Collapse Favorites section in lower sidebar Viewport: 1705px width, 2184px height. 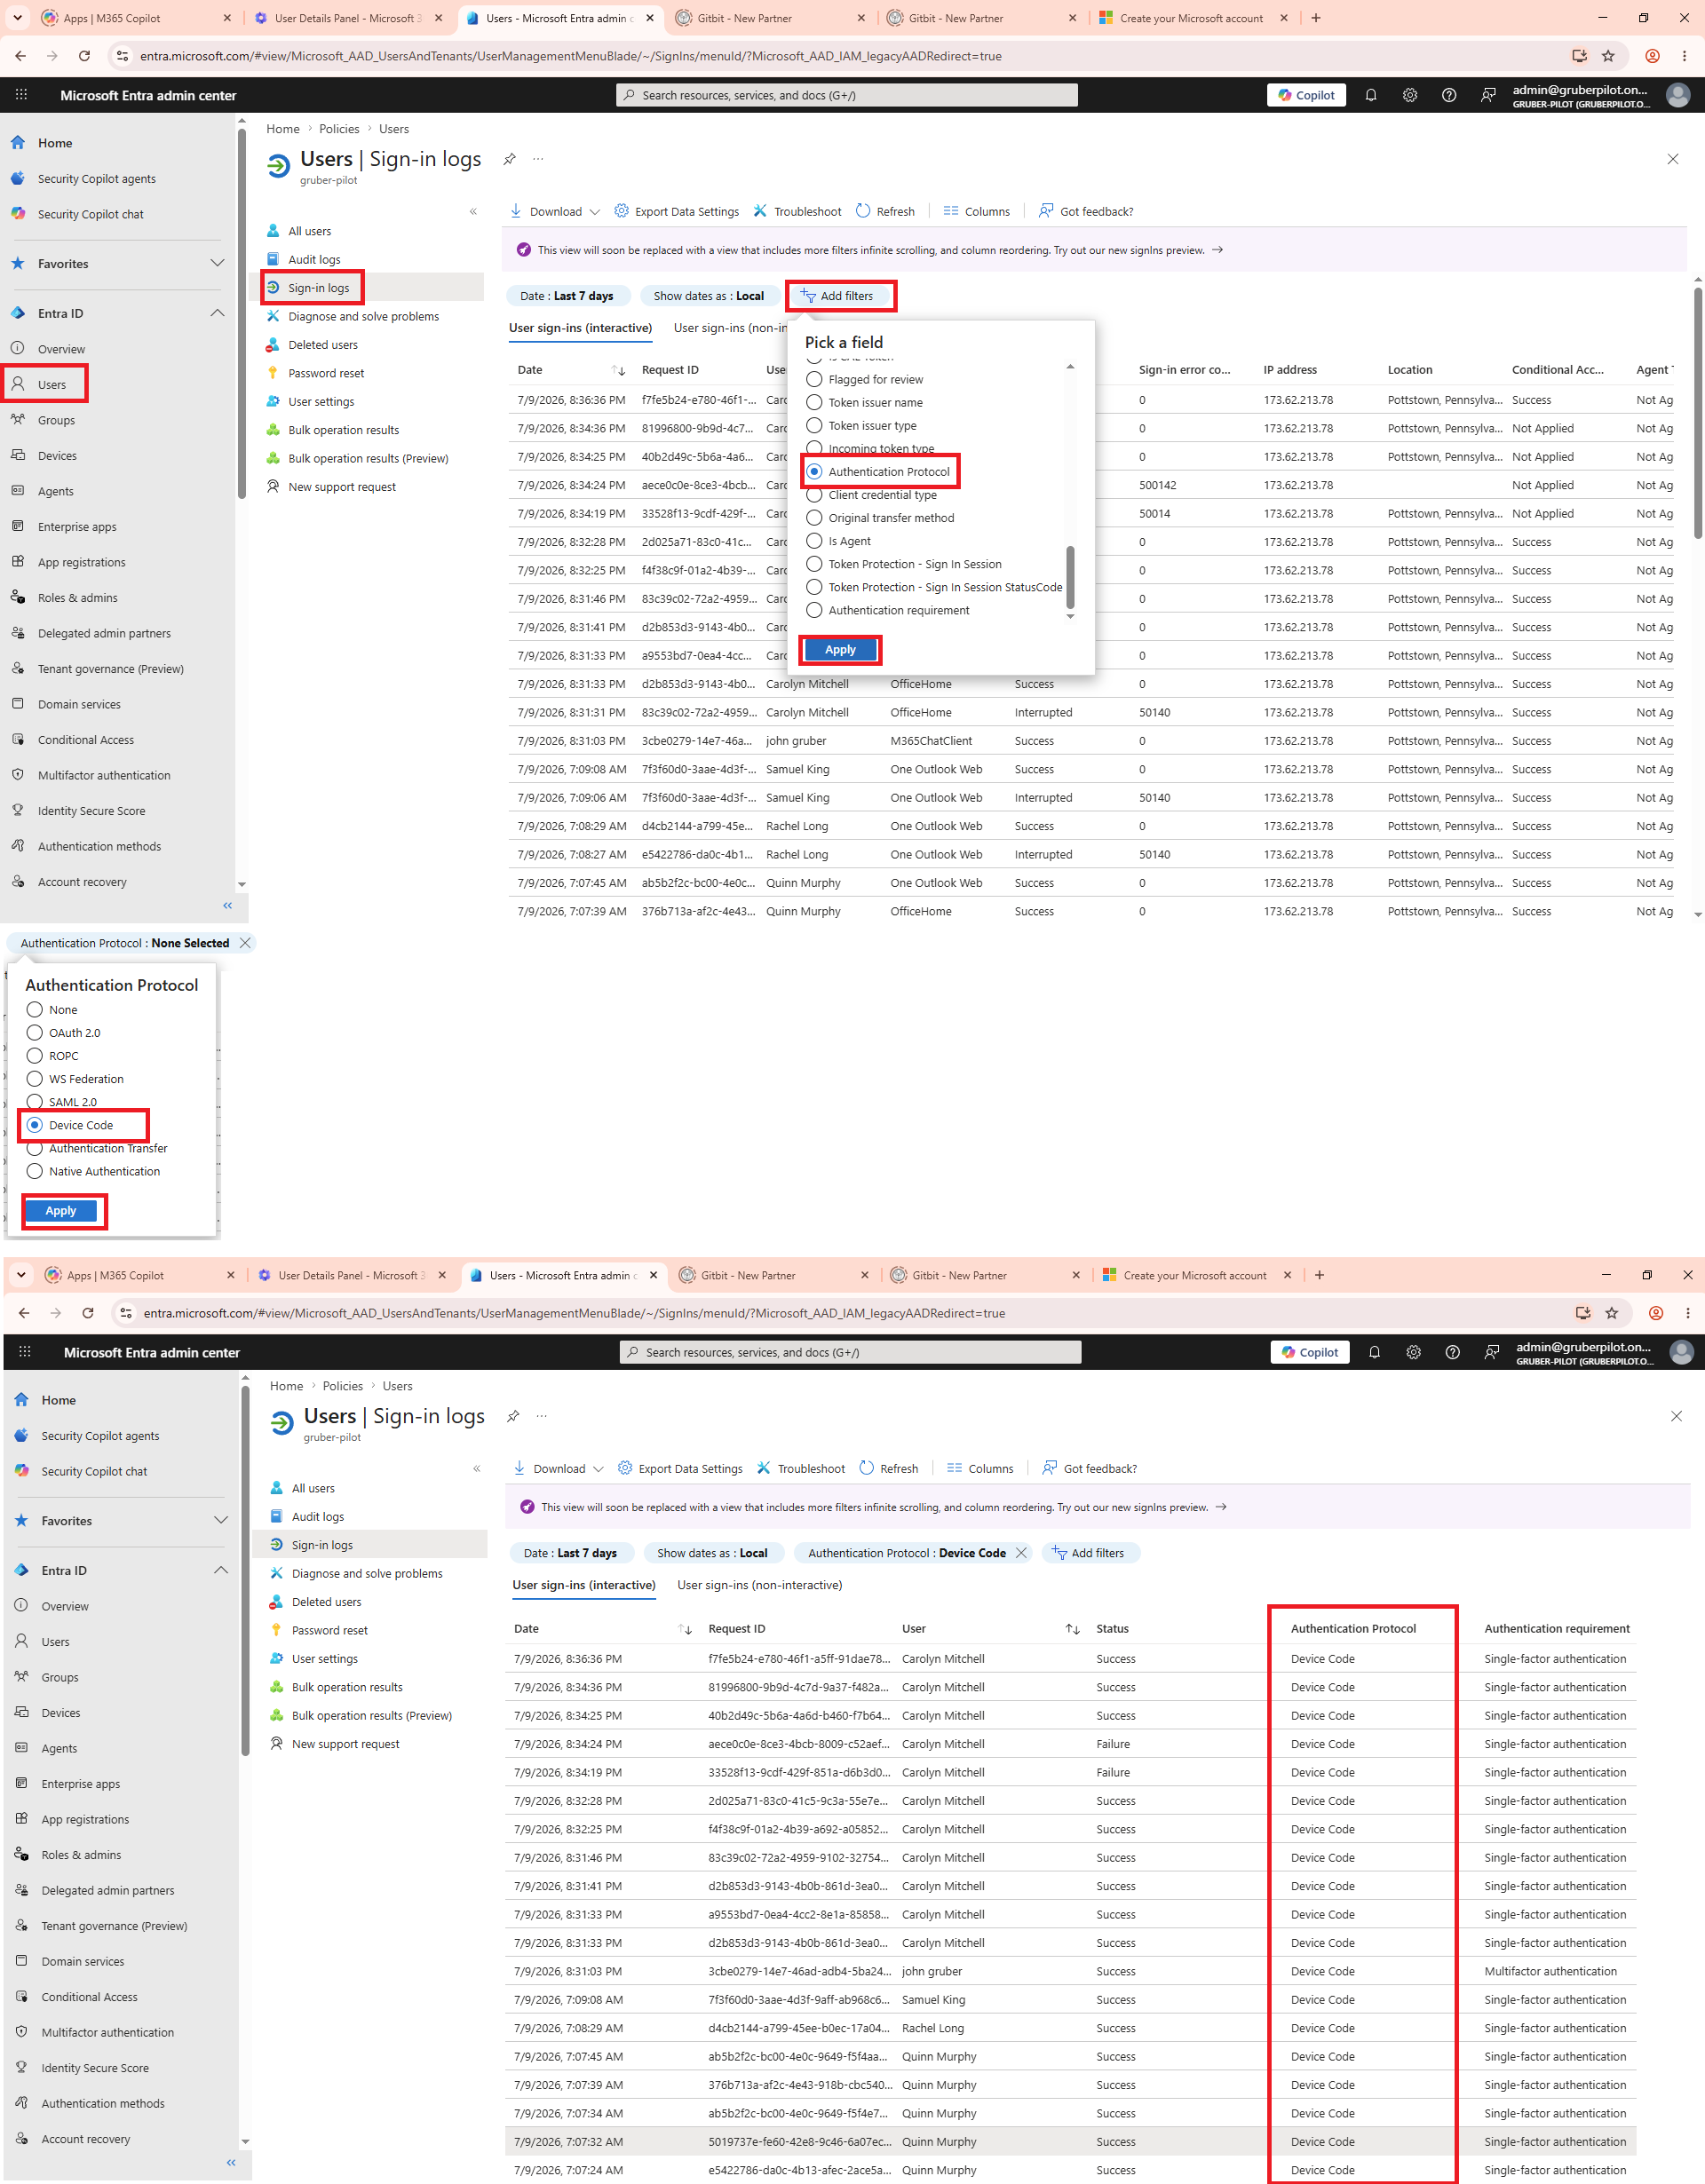coord(221,1520)
